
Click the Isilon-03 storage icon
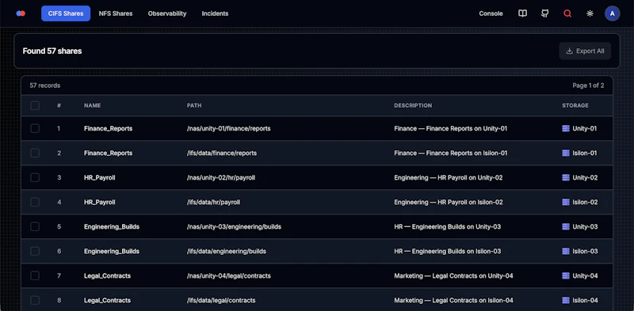click(x=566, y=251)
